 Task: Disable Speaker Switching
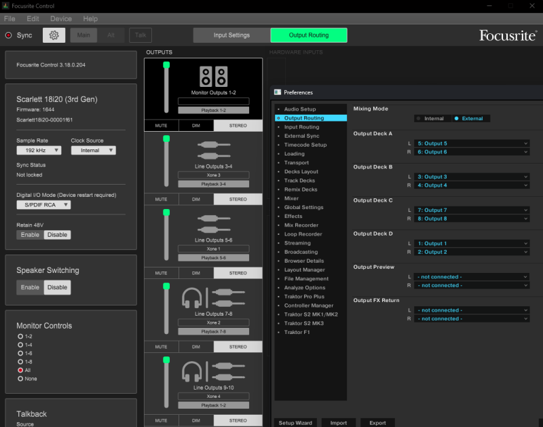point(57,287)
